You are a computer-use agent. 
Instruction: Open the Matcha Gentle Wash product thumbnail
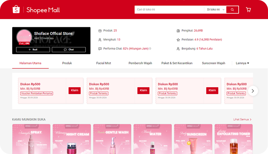click(x=112, y=139)
